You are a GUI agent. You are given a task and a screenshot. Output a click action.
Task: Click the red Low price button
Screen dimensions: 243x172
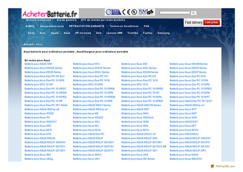click(211, 22)
